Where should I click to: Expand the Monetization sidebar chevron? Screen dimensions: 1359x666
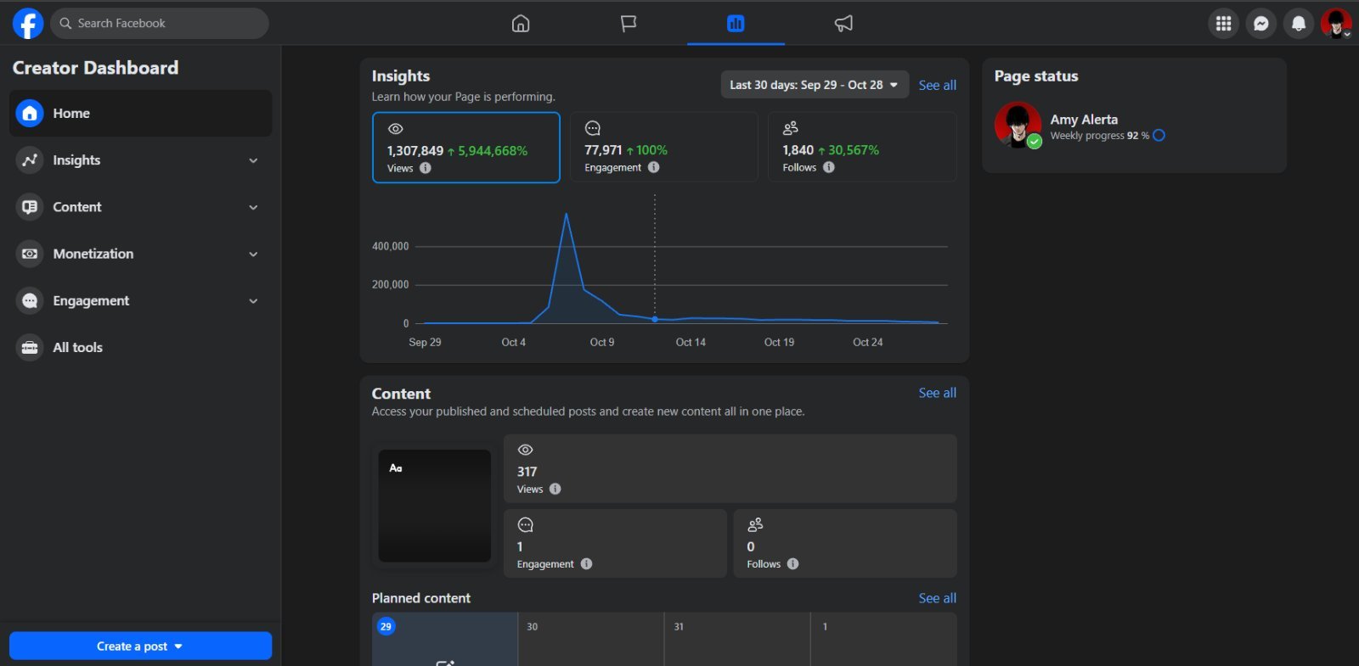[x=253, y=254]
